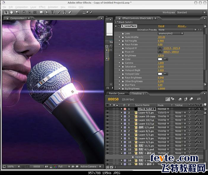
Task: Open the Layer menu
Action: pos(33,7)
